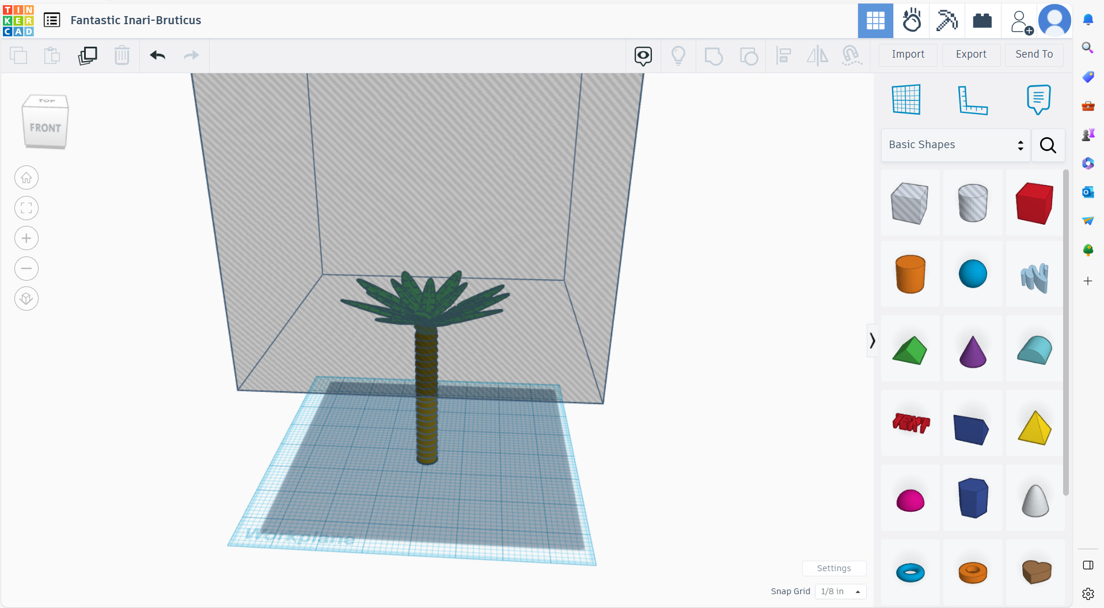Select the Notes tool icon

1038,100
